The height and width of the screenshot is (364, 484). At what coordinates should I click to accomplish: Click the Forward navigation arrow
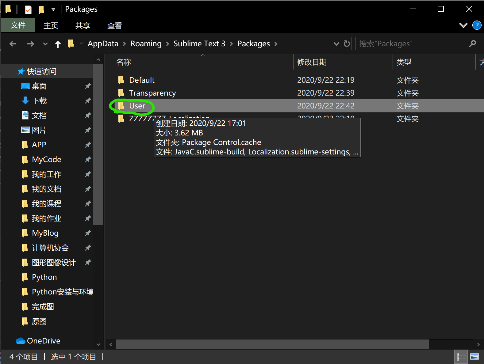click(x=30, y=44)
